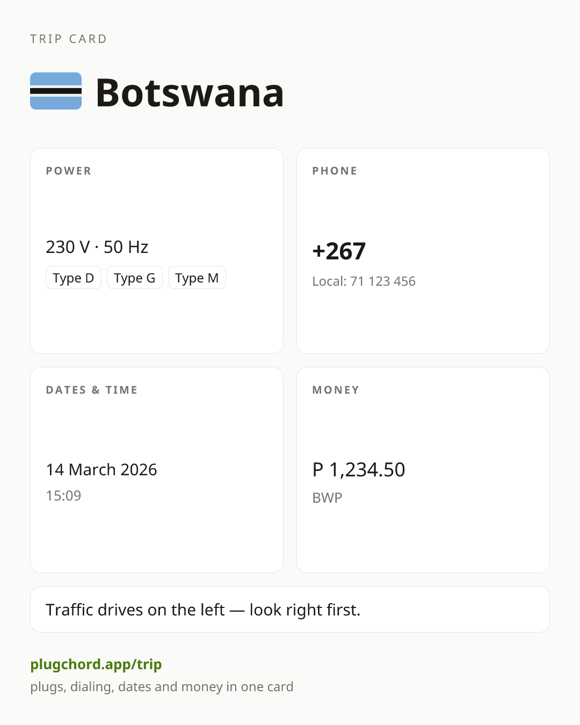Click the POWER card label
Screen dimensions: 580x725
(69, 171)
